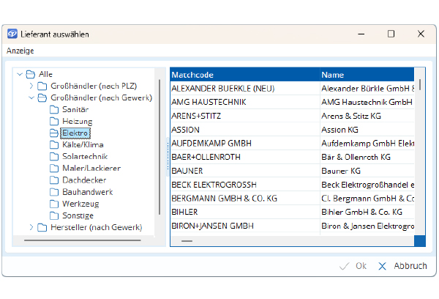Click the supplier table vertical scrollbar thumb
Viewport: 439px width, 299px height.
pos(420,84)
